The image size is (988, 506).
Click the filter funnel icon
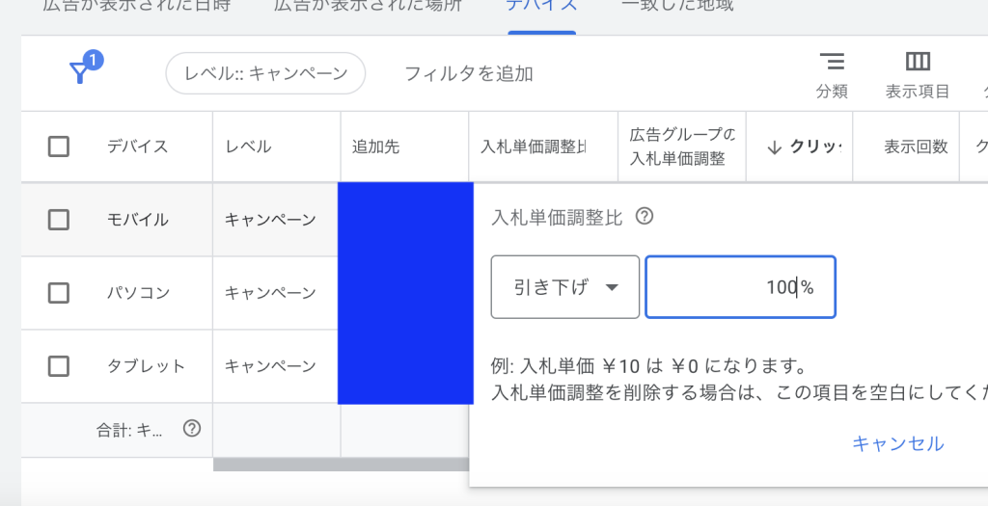pos(81,72)
